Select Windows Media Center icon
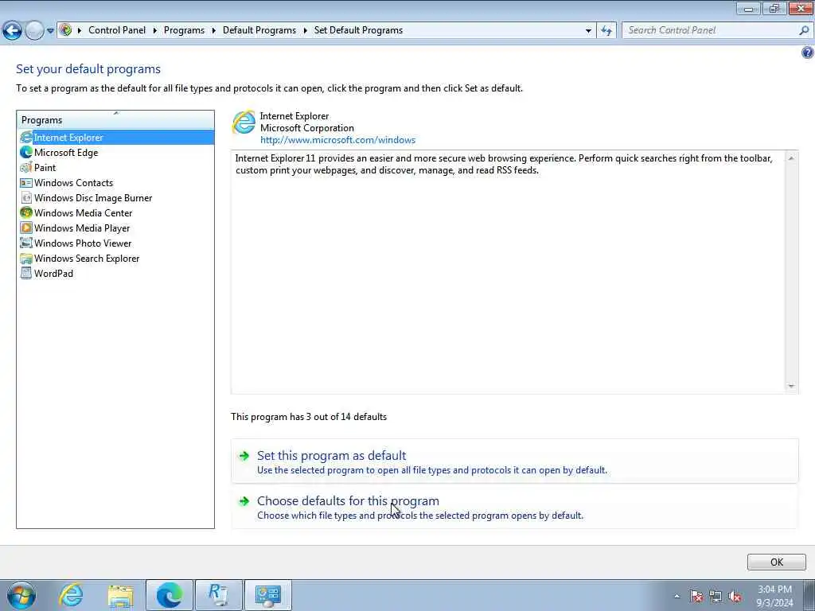 (x=26, y=212)
